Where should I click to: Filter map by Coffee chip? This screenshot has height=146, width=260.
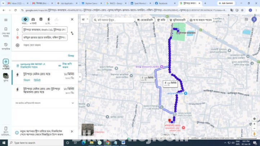tap(161, 20)
